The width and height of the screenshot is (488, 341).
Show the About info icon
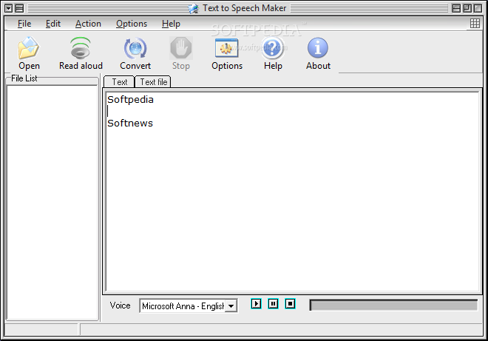[x=317, y=48]
